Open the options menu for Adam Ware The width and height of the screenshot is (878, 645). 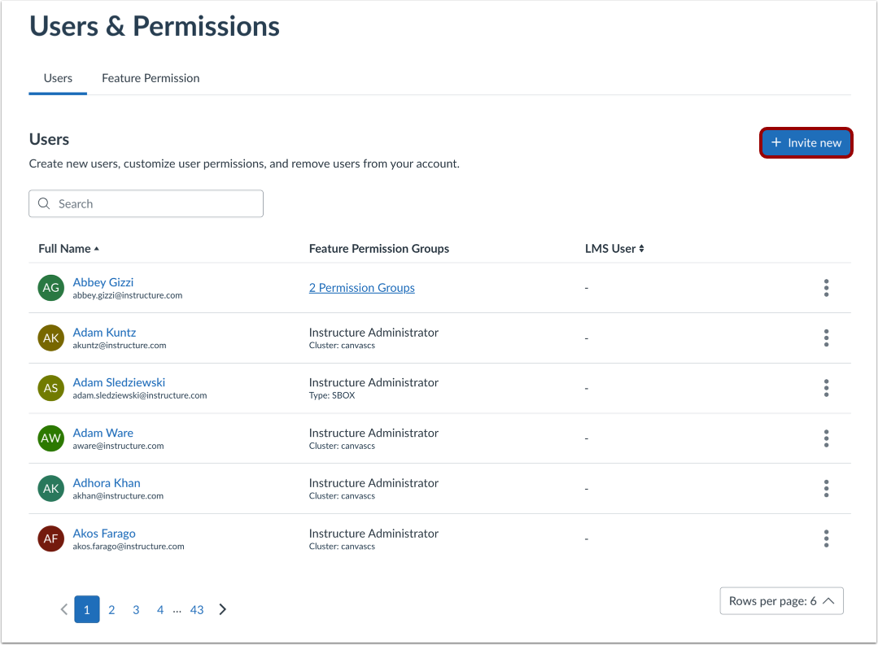click(x=826, y=438)
